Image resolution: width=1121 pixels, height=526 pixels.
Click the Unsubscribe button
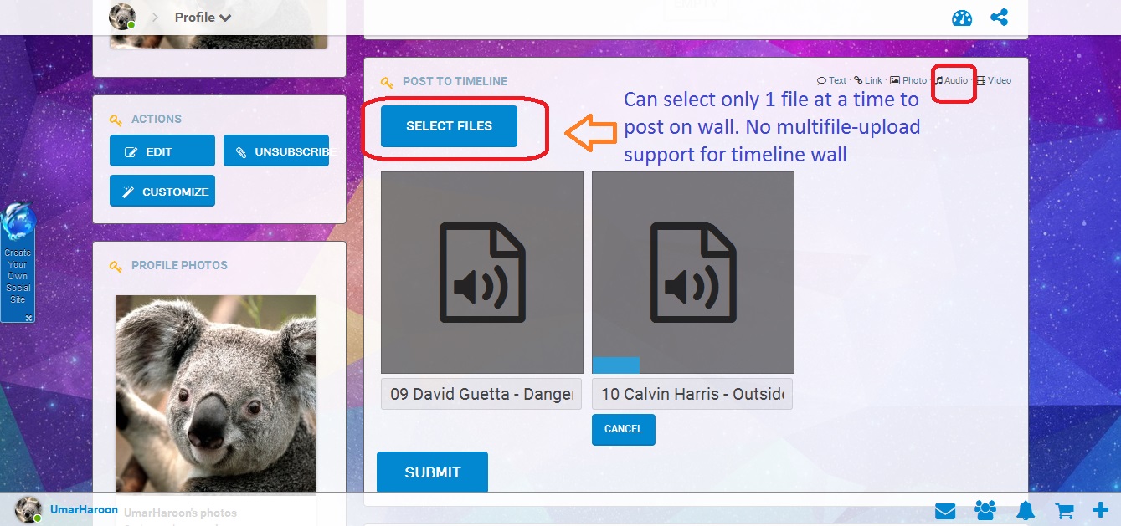click(x=276, y=151)
